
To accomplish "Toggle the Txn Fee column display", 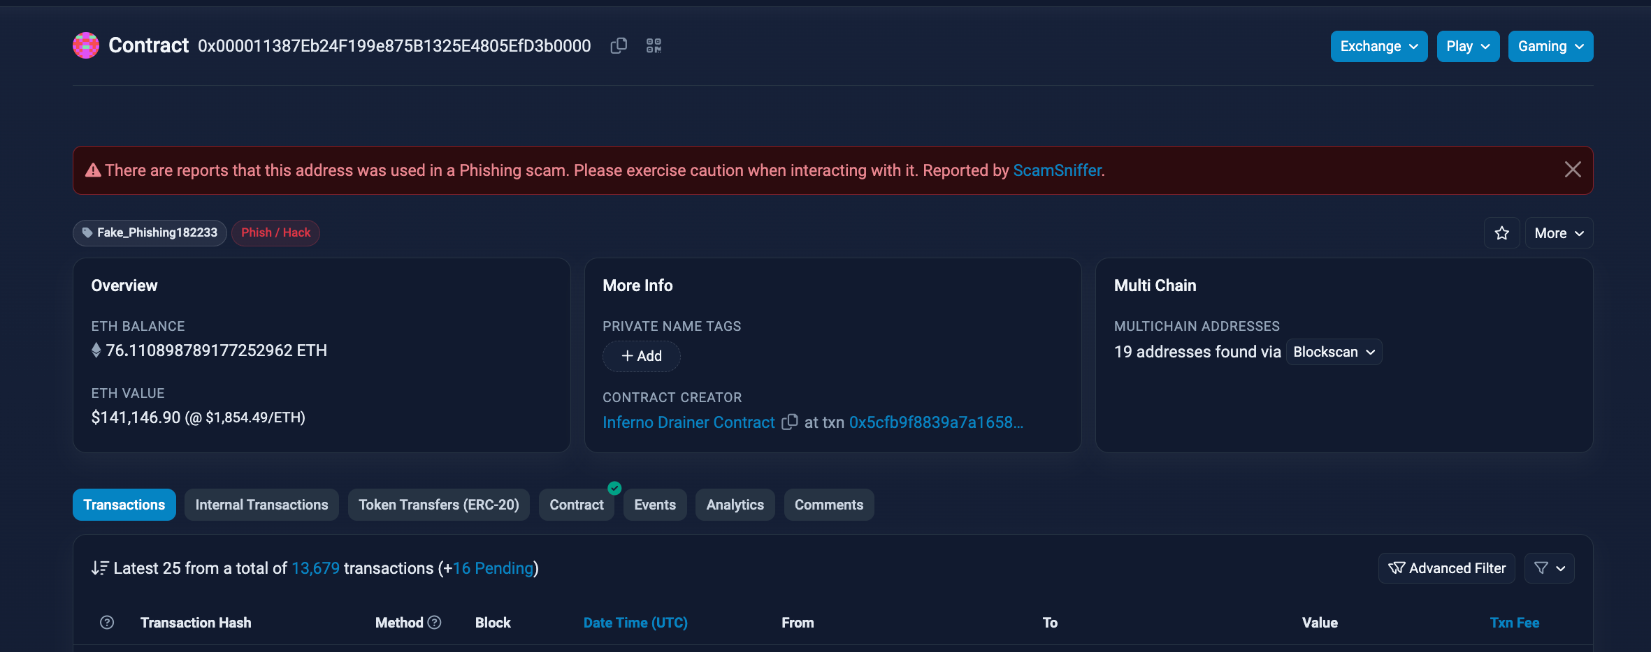I will click(x=1515, y=623).
